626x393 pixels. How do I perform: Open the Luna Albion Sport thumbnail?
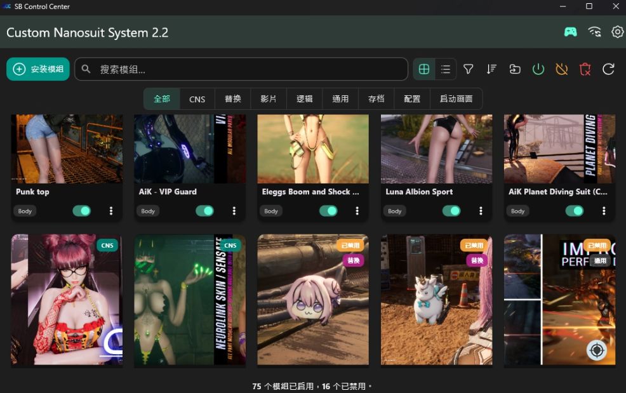[x=436, y=149]
